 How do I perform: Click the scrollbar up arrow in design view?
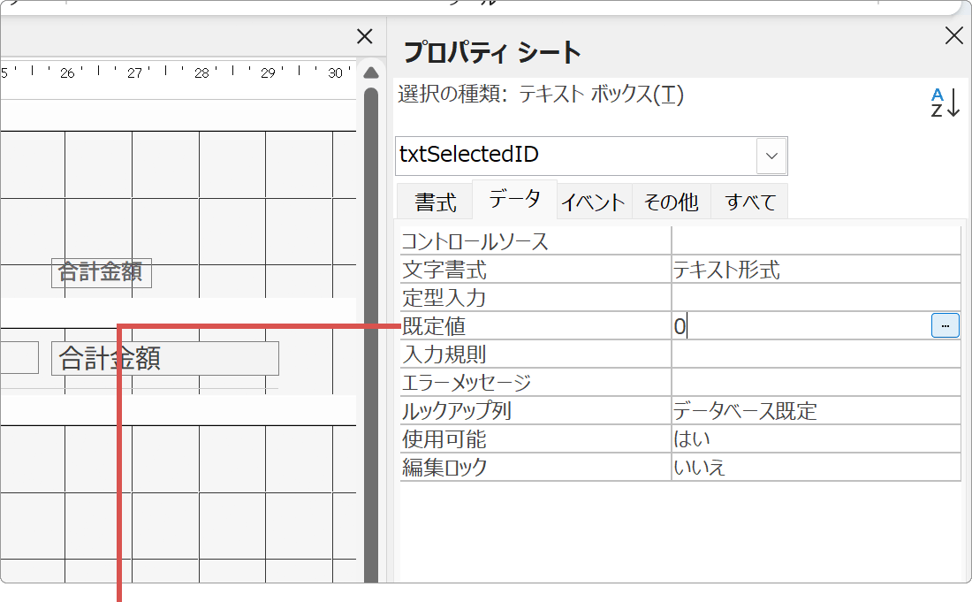point(371,72)
